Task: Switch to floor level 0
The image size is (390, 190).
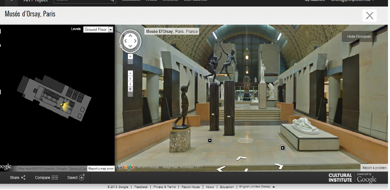Action: point(130,89)
